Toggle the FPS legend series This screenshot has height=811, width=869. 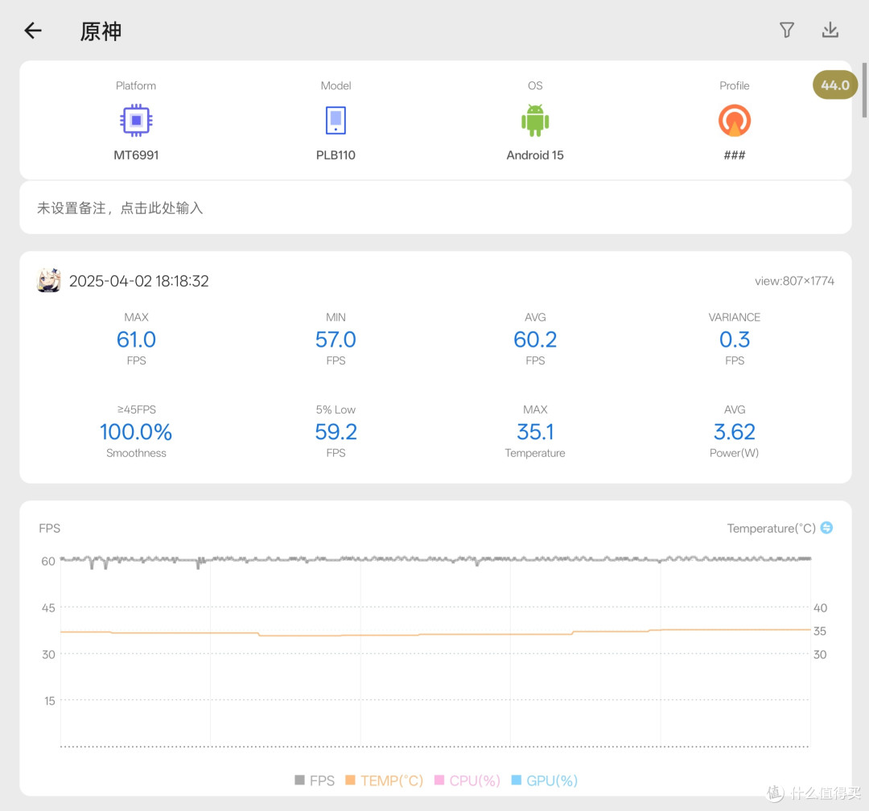[x=315, y=780]
